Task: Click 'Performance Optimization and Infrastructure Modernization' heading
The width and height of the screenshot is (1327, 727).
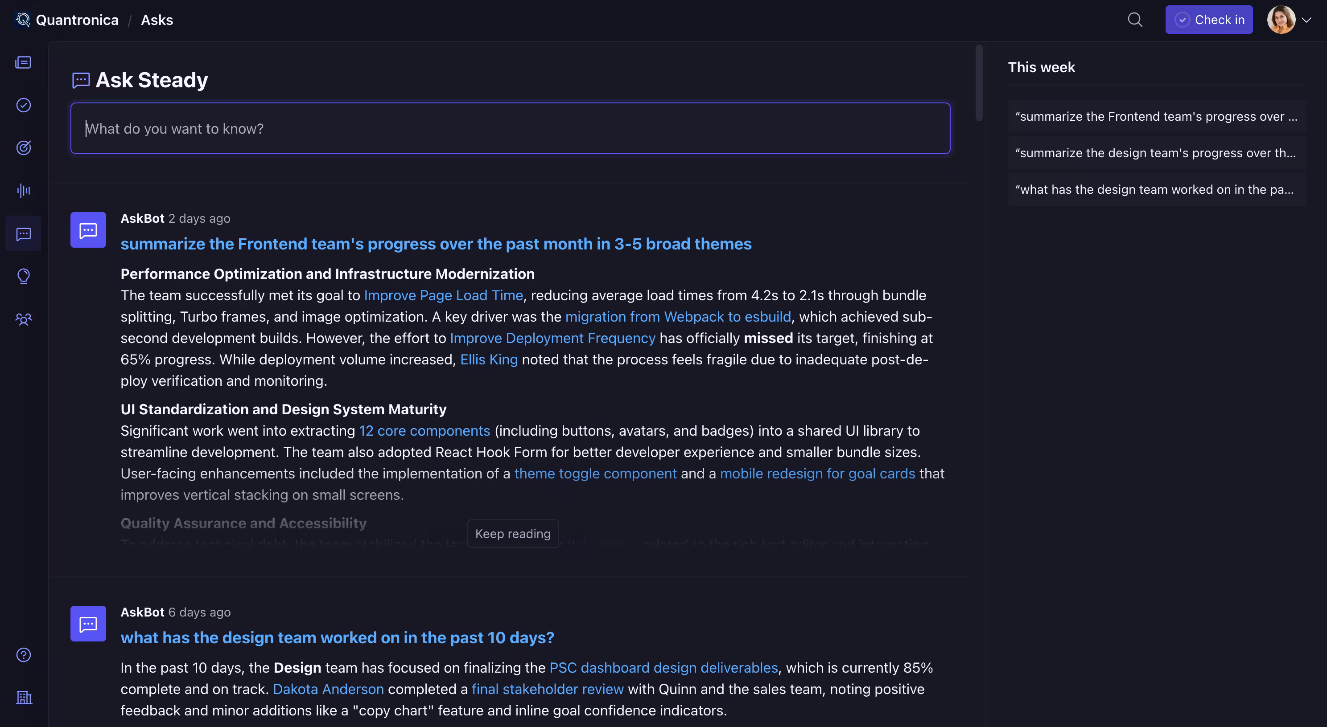Action: click(x=328, y=274)
